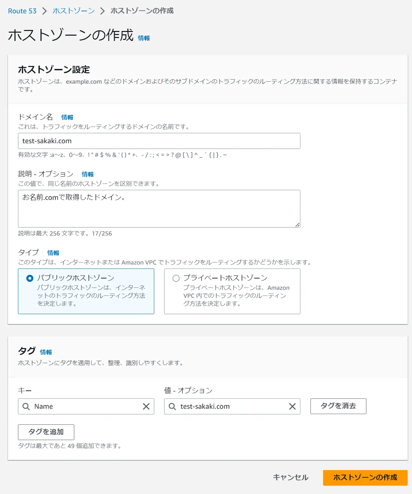The height and width of the screenshot is (494, 412).
Task: Click キャンセル button
Action: [291, 478]
